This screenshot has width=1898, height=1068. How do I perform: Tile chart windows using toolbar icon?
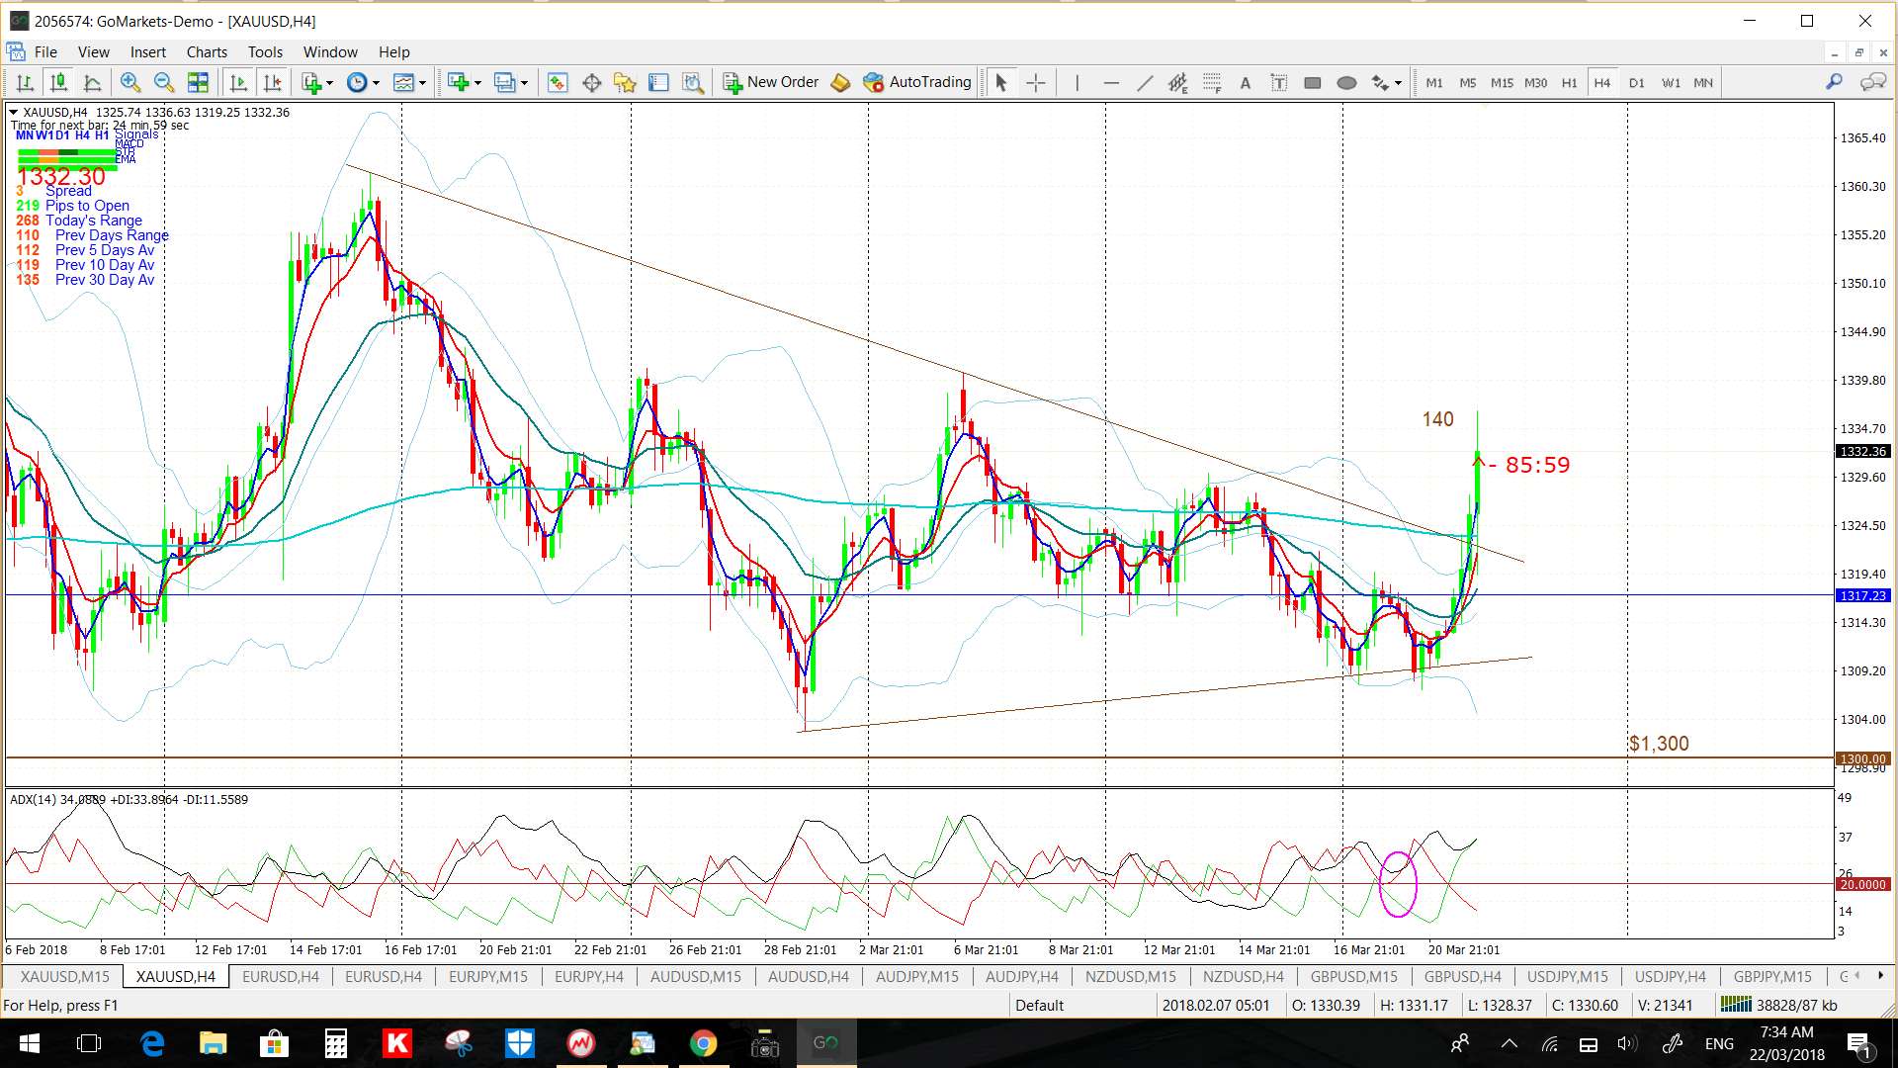199,83
